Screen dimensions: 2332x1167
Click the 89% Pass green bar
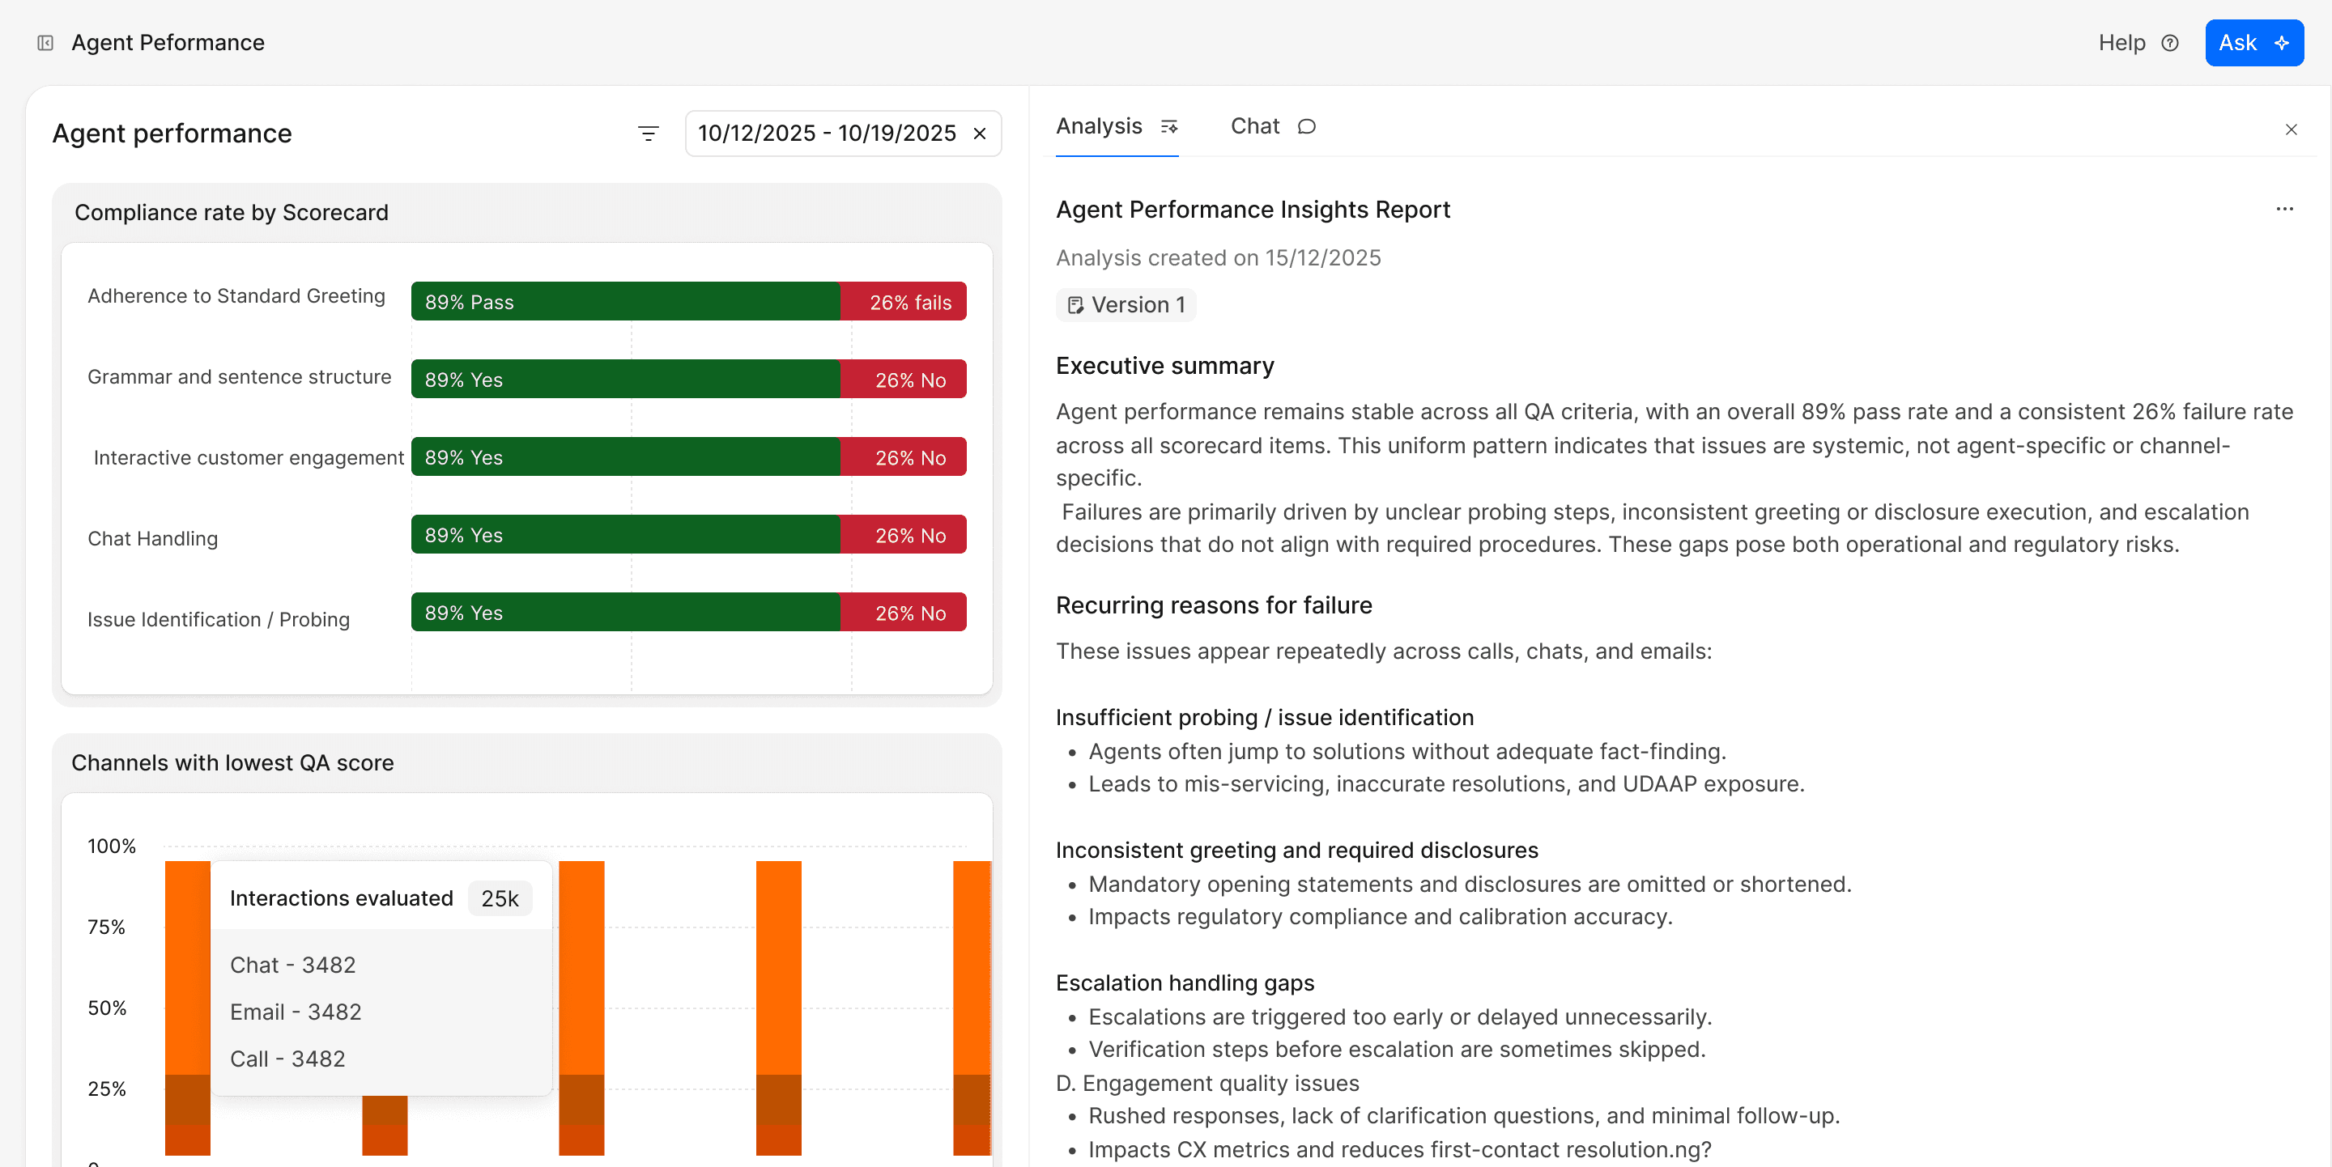[624, 302]
